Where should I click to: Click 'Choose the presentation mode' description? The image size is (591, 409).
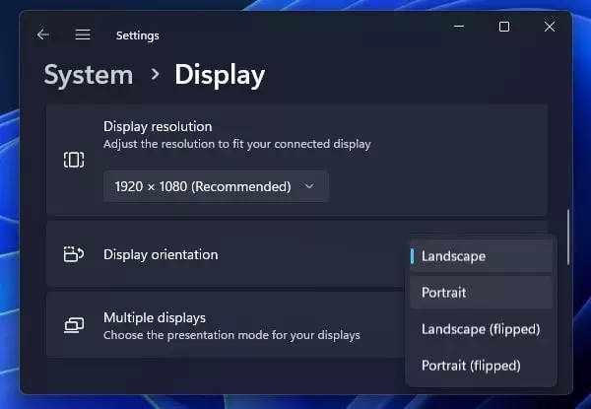click(x=231, y=335)
